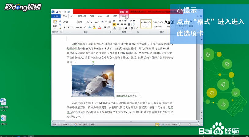Image resolution: width=249 pixels, height=137 pixels.
Task: Toggle Italic formatting
Action: pyautogui.click(x=69, y=27)
